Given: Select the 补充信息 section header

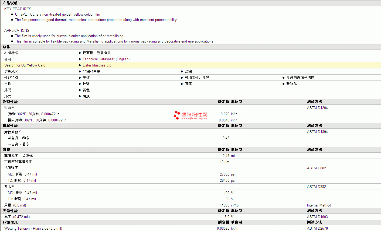Looking at the screenshot, I should 10,222.
